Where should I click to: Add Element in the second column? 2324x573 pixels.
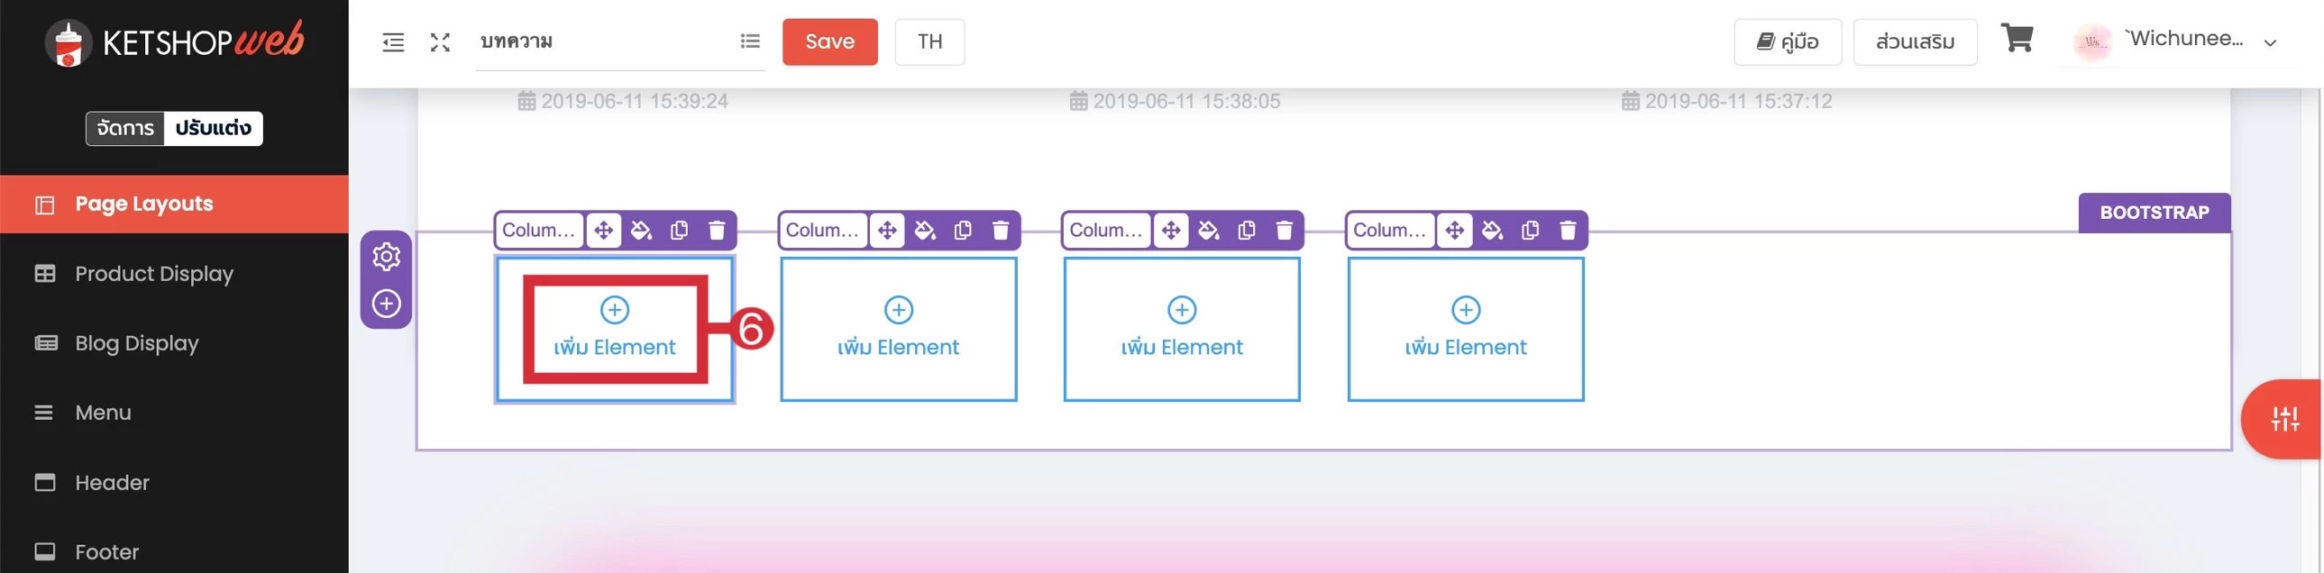[898, 329]
